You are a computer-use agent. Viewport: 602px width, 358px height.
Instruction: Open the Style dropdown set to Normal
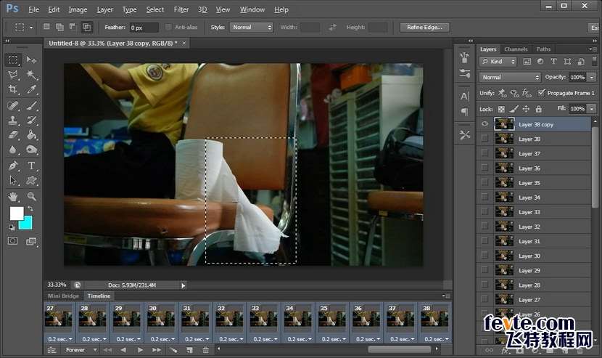click(x=252, y=28)
